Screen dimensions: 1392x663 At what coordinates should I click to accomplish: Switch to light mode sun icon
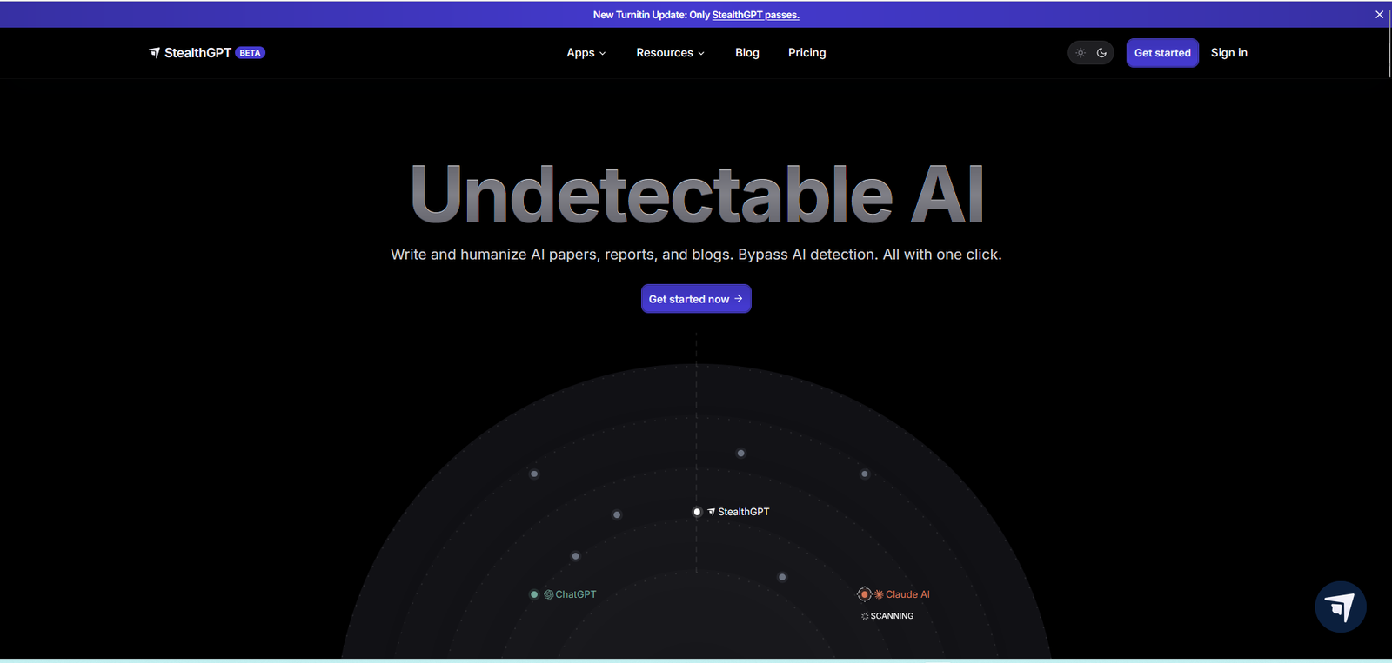(1081, 53)
